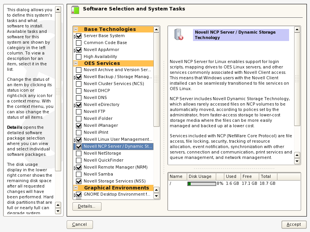This screenshot has width=310, height=232.
Task: Click the scroll-up arrow of the description panel
Action: 297,29
